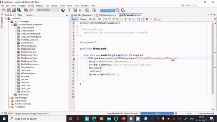Click the Redo arrow icon

31,10
